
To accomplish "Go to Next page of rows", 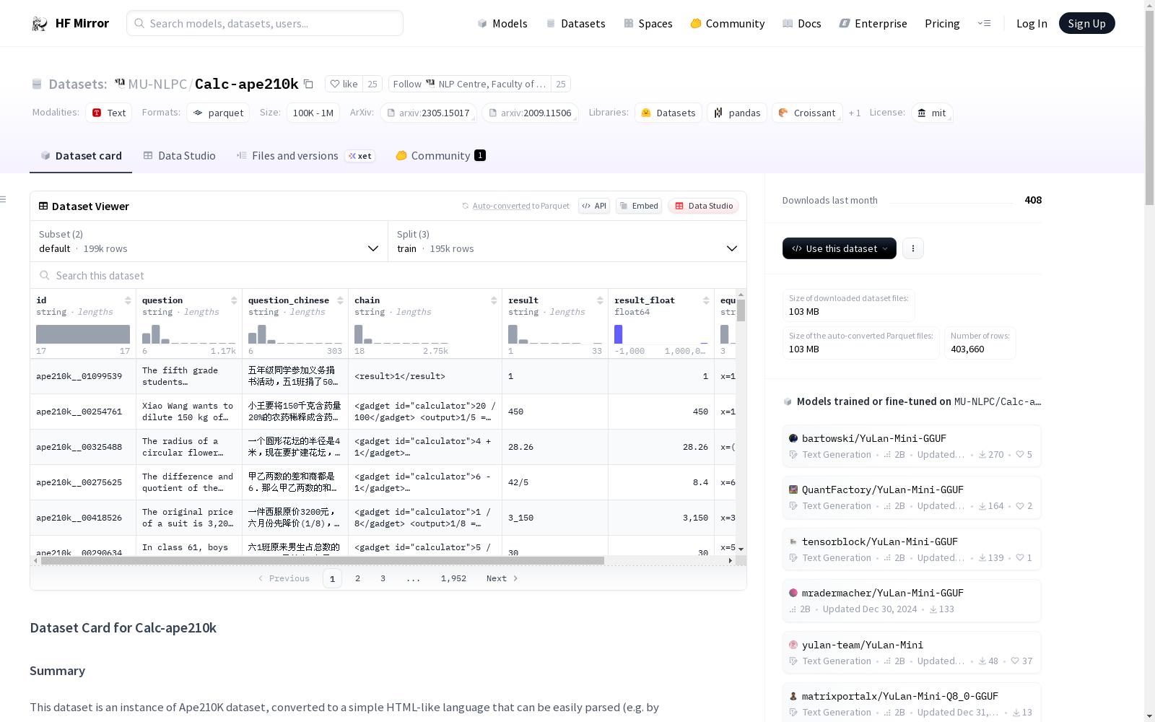I will (502, 578).
